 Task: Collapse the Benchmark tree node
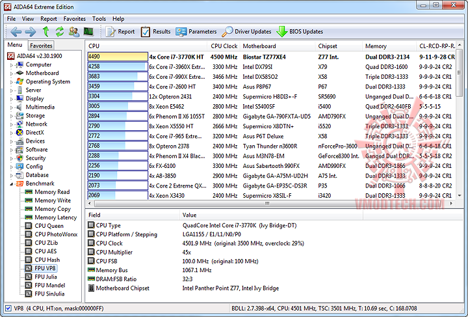(12, 184)
